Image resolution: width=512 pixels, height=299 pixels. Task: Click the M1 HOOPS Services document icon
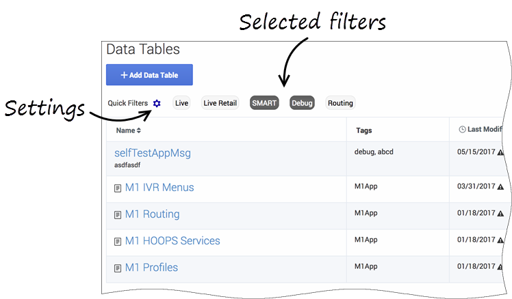118,242
